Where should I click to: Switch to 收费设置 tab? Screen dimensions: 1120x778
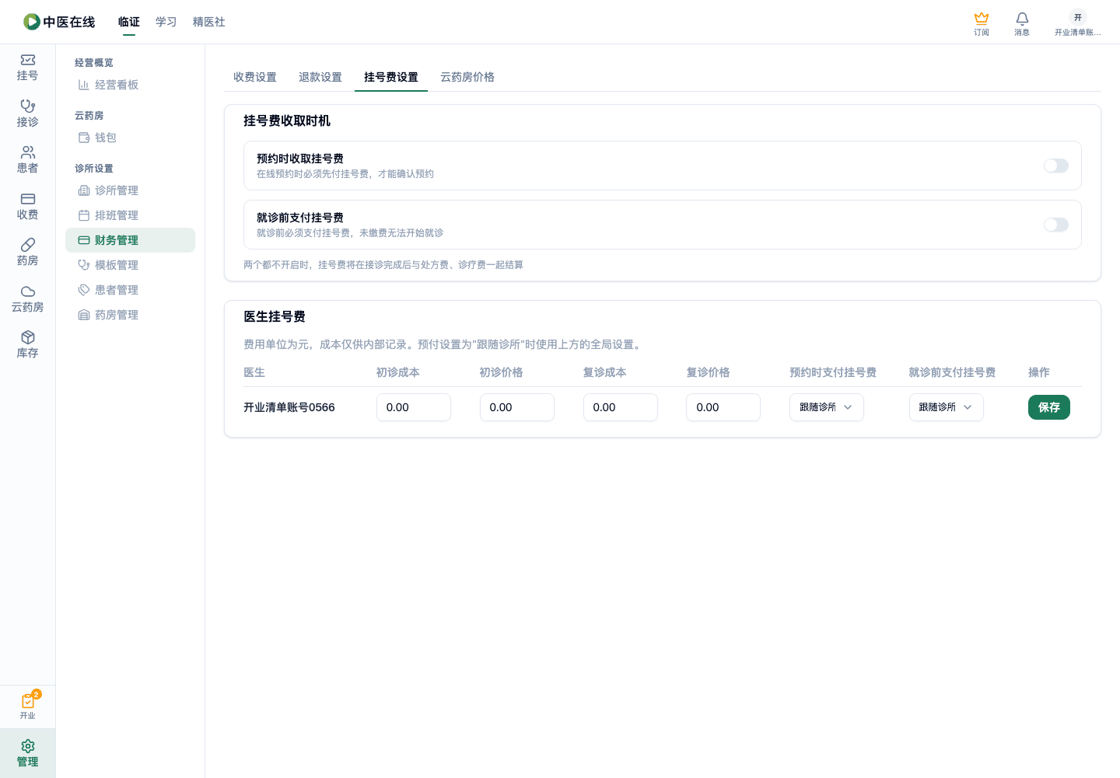255,77
